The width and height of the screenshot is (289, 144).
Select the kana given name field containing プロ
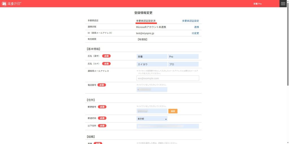(x=183, y=64)
